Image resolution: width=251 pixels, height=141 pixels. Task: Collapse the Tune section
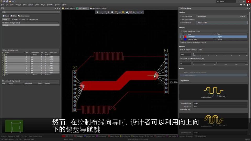click(x=179, y=68)
